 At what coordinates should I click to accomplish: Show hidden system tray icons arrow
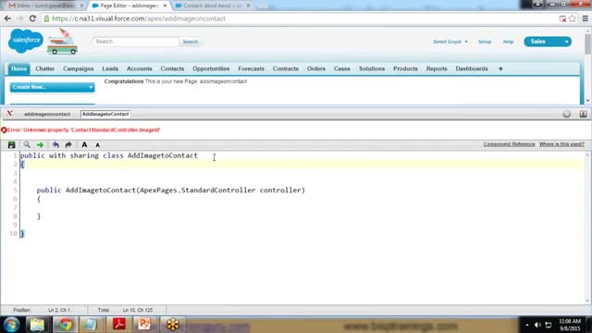(527, 325)
